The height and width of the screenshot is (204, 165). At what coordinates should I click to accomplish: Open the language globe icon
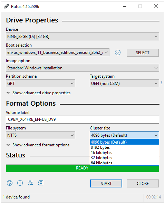click(x=10, y=183)
